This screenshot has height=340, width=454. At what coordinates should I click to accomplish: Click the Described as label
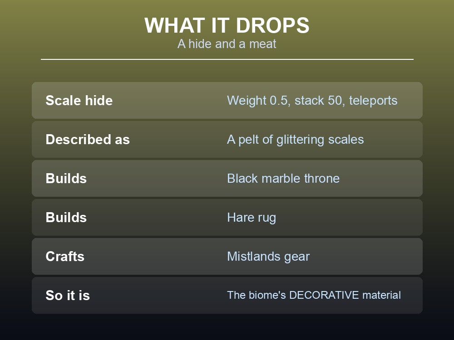88,139
